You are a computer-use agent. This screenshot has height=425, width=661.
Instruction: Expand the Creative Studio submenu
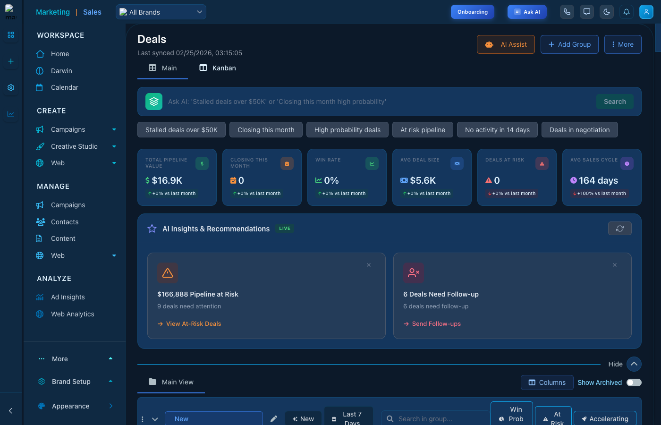pos(114,146)
